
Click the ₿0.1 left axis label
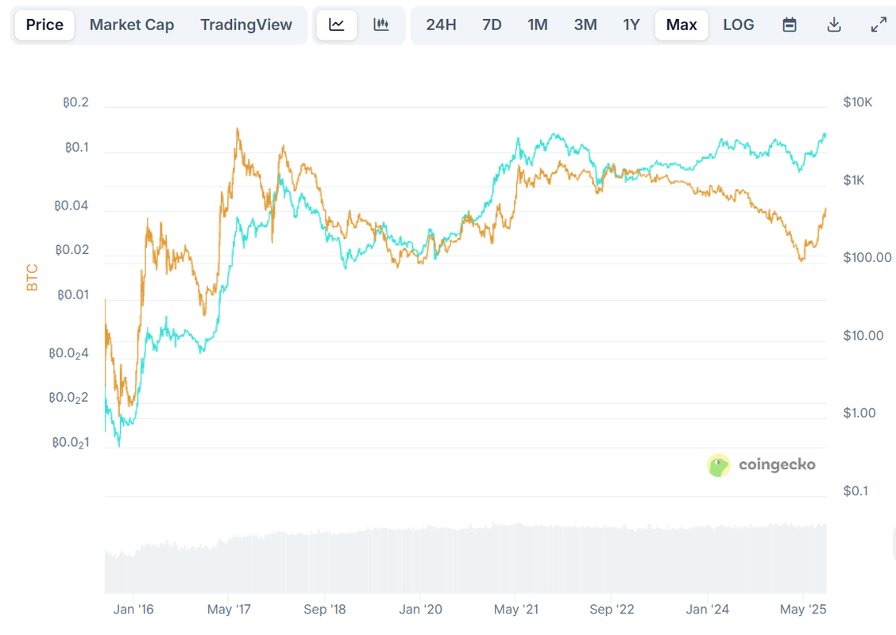[76, 148]
